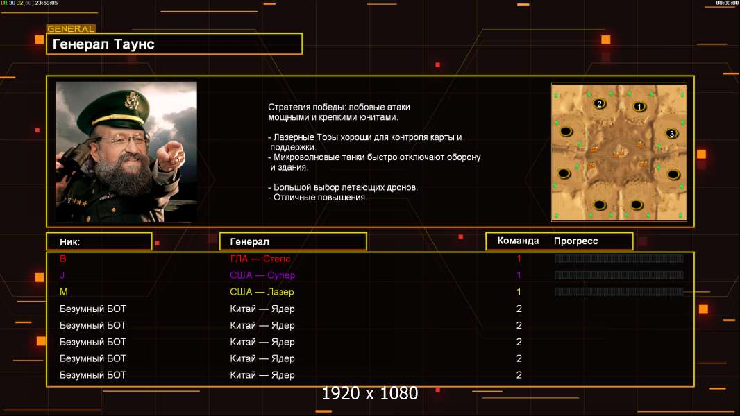Click the empty start slot at minimap bottom-right
The width and height of the screenshot is (740, 416).
(637, 205)
